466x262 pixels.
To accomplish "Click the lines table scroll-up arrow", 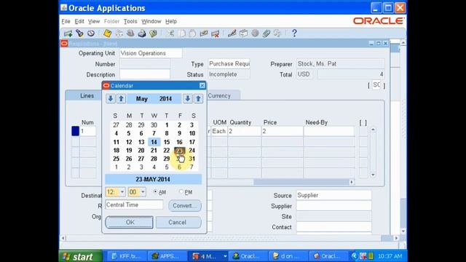I will (x=373, y=130).
